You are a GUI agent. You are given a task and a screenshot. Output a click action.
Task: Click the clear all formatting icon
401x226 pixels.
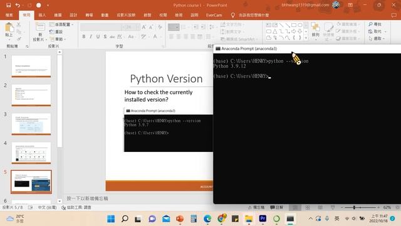coord(160,27)
